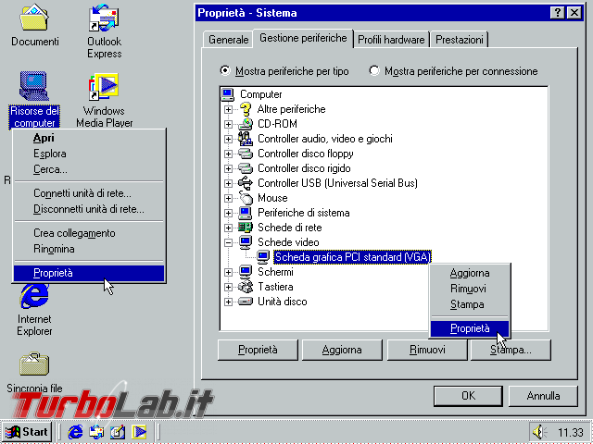
Task: Choose Connetti unità di rete menu entry
Action: [89, 193]
